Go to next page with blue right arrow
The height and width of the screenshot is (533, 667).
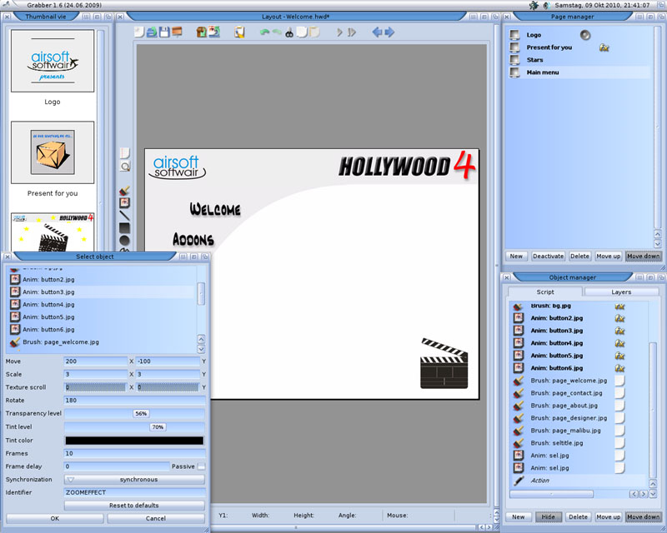pyautogui.click(x=389, y=32)
